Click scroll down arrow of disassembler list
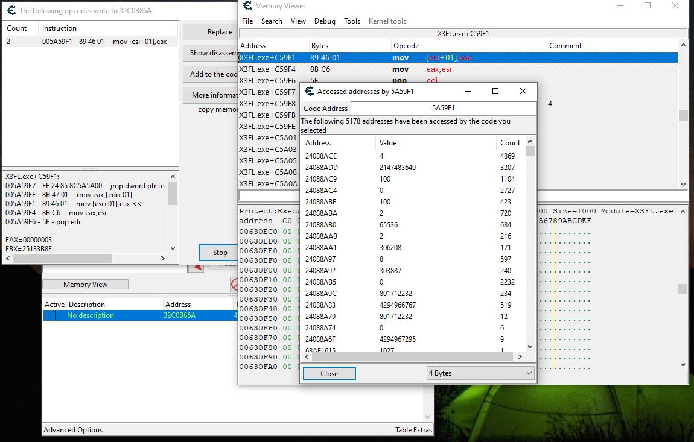 [x=683, y=185]
